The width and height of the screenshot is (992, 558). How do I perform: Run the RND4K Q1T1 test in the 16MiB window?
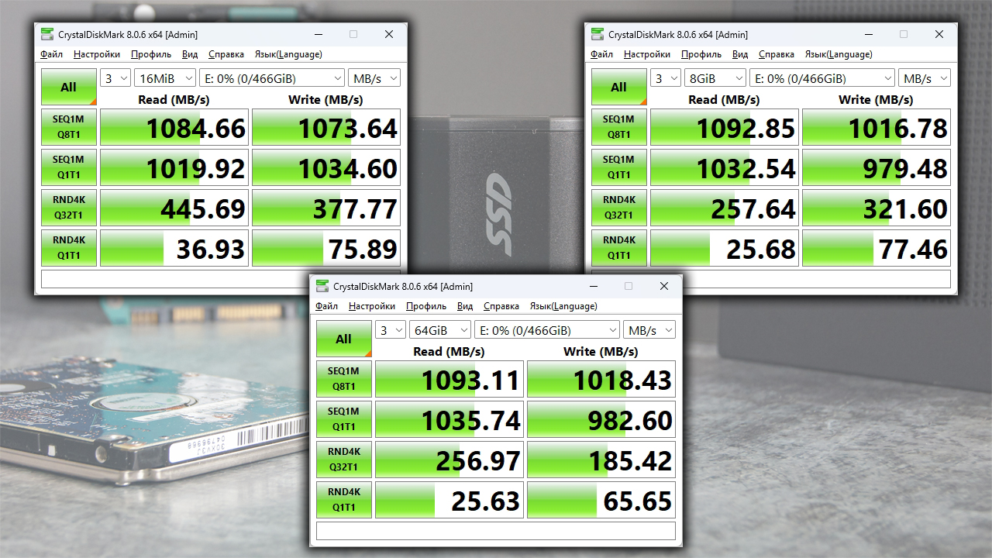(x=69, y=248)
